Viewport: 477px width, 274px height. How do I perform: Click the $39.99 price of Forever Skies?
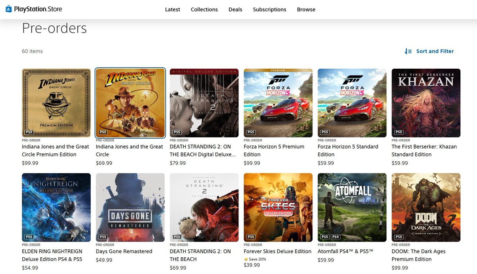pyautogui.click(x=252, y=265)
